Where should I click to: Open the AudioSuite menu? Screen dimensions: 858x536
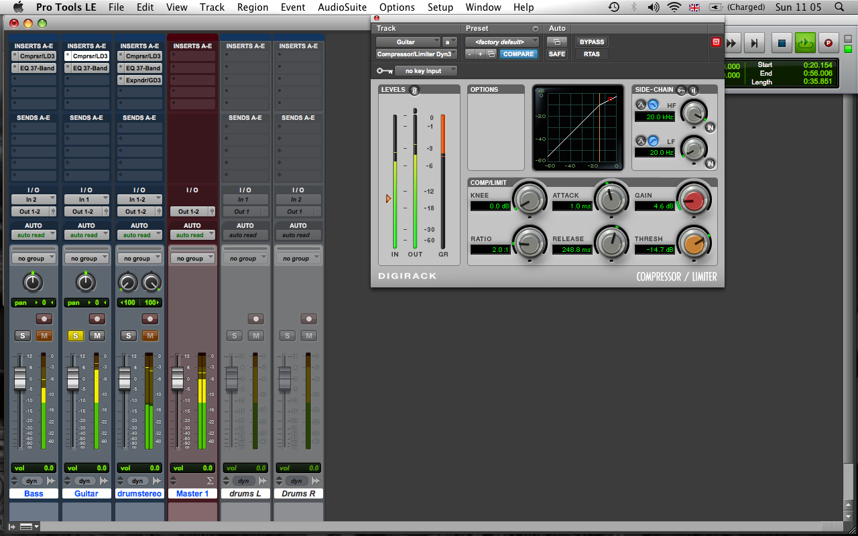click(342, 7)
